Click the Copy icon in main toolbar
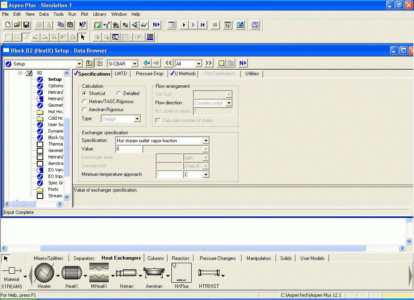 click(61, 25)
